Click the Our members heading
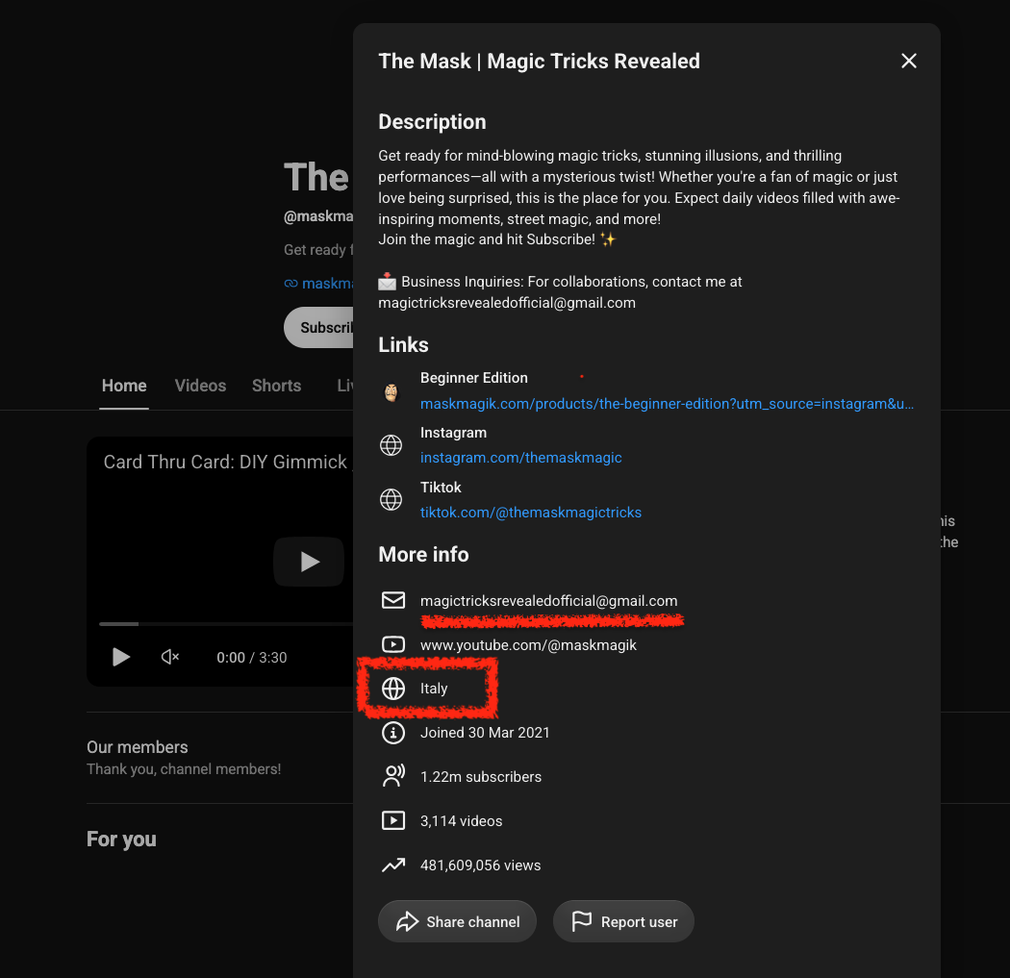 tap(138, 747)
